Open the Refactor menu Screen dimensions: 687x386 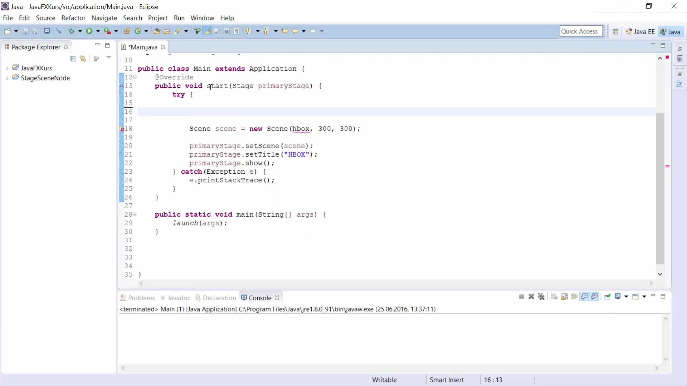tap(73, 18)
